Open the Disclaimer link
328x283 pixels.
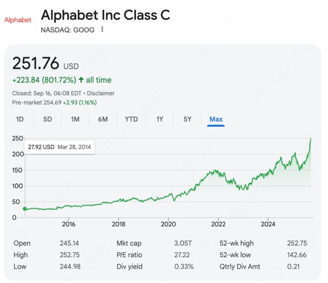[101, 93]
